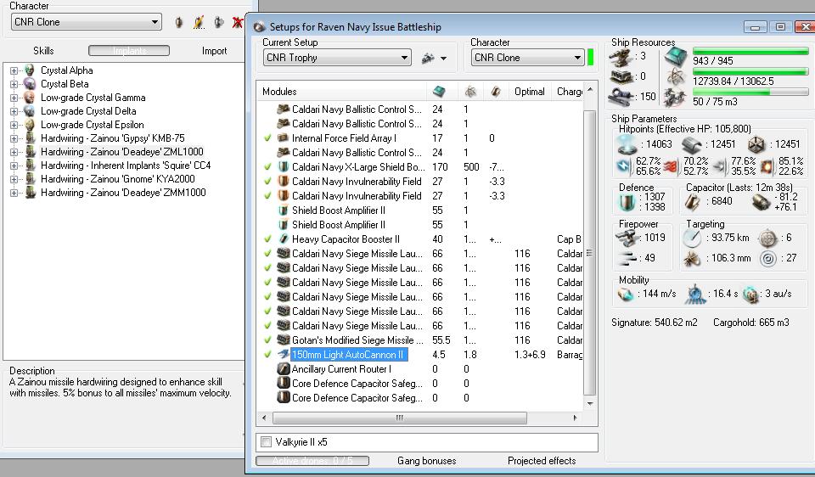Click the capacitor icon showing 6840
This screenshot has width=815, height=477.
tap(693, 202)
